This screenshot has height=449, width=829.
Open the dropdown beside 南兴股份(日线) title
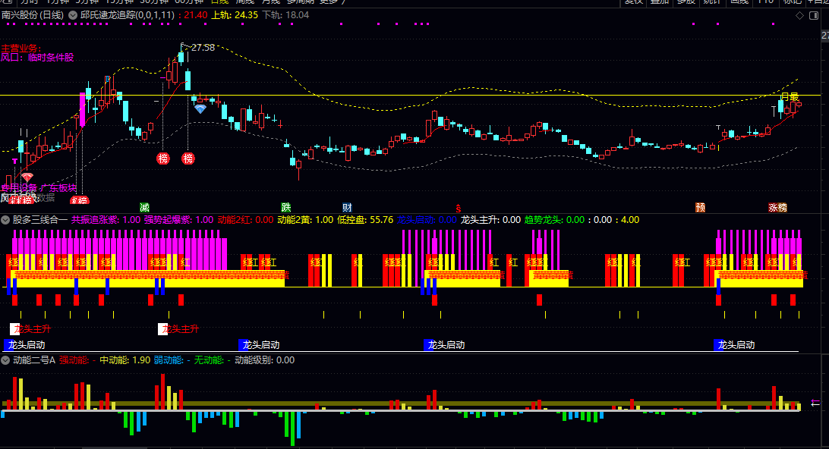pyautogui.click(x=72, y=15)
